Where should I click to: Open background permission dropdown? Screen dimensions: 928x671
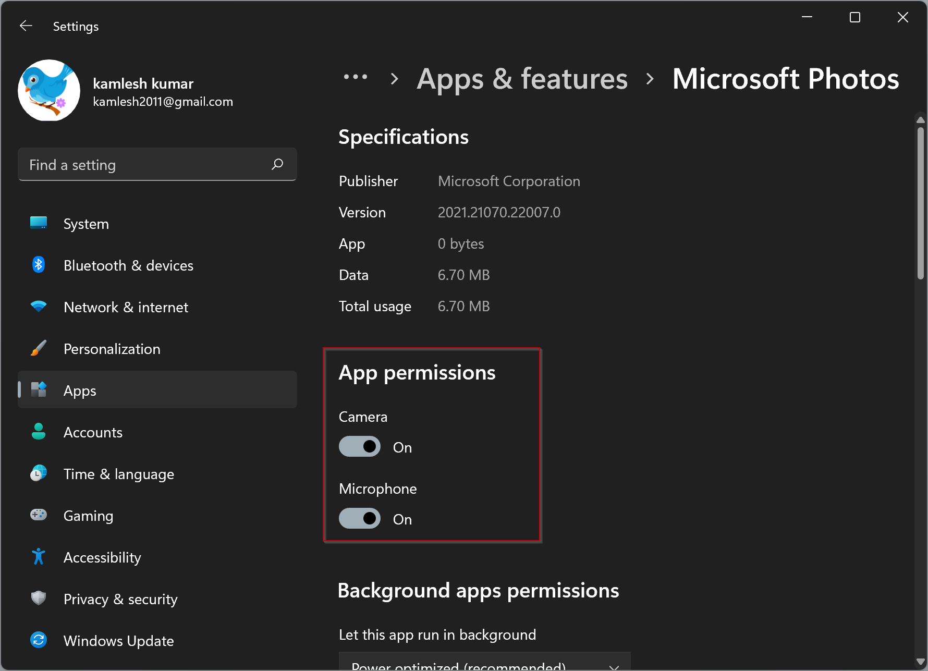485,661
